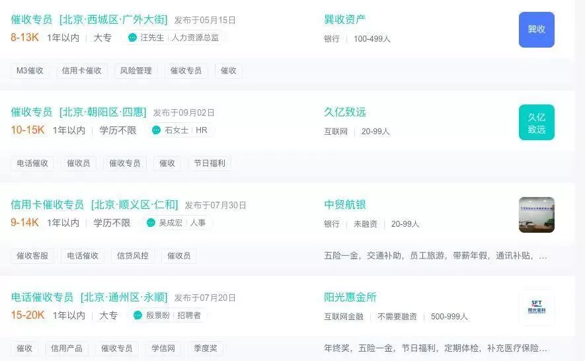Open 电话催收专员 job in 通州区·永顺
This screenshot has height=361, width=585.
pyautogui.click(x=89, y=297)
